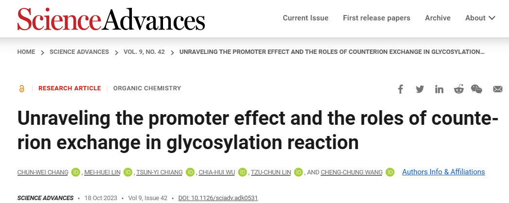This screenshot has height=203, width=509.
Task: Click Authors Info & Affiliations link
Action: [x=443, y=172]
